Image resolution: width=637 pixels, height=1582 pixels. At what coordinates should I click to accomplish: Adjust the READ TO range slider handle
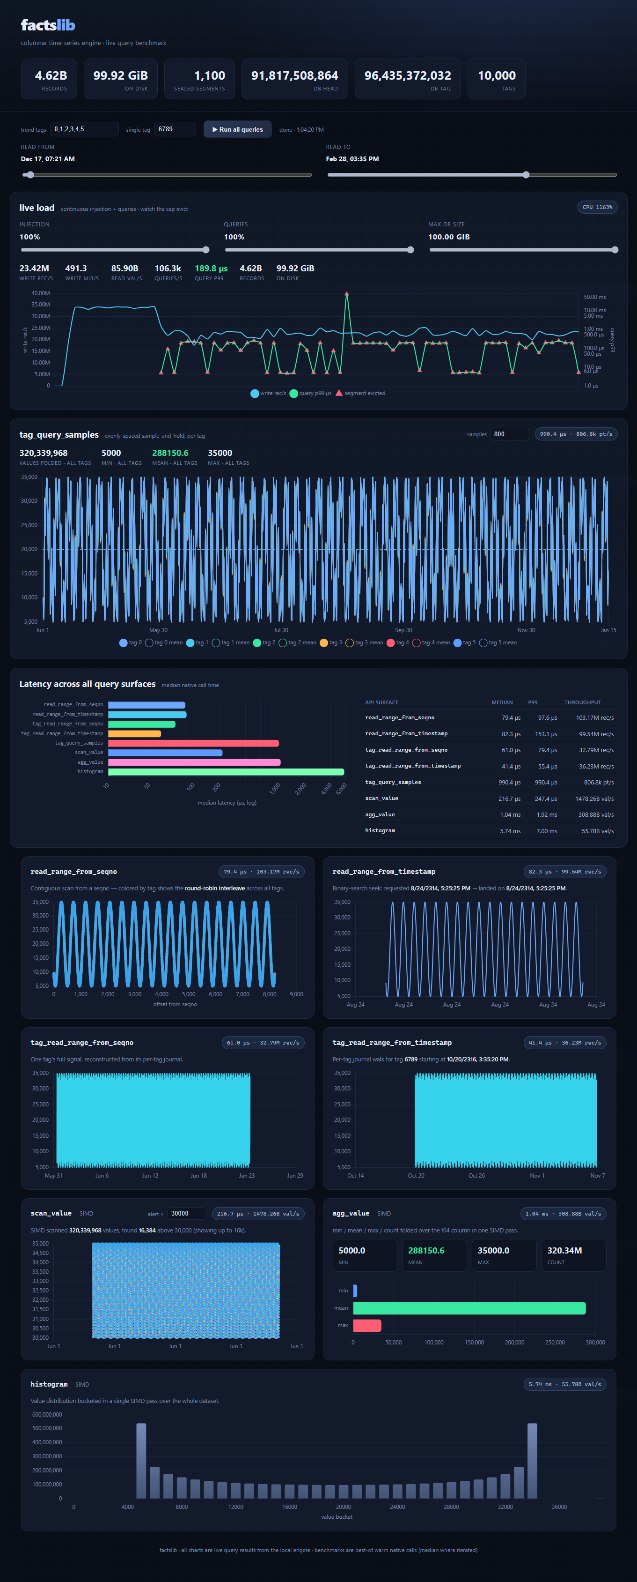tap(526, 175)
